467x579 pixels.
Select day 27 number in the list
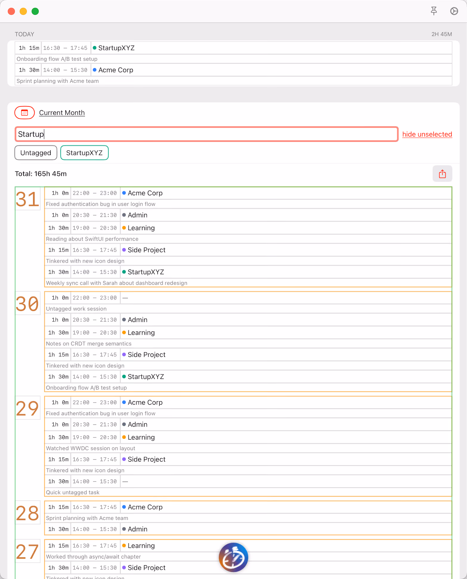tap(27, 551)
